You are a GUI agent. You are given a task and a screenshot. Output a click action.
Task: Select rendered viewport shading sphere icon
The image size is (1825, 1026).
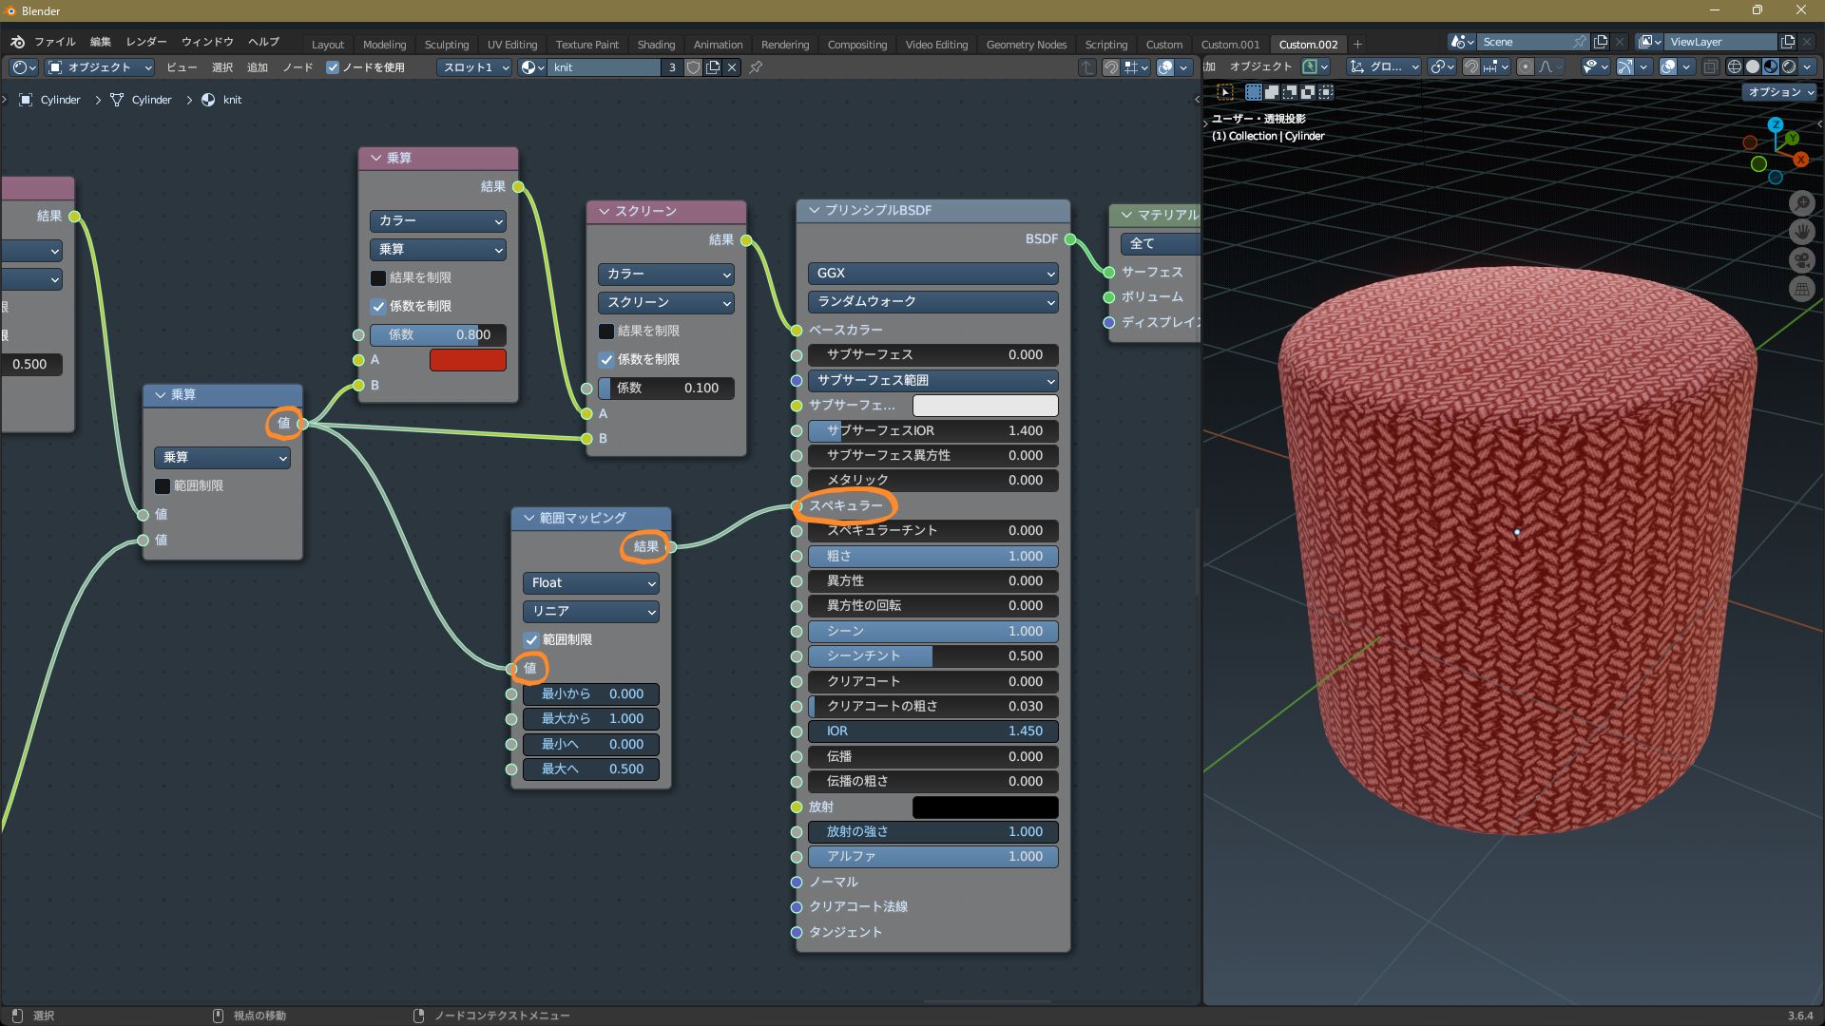[1789, 66]
